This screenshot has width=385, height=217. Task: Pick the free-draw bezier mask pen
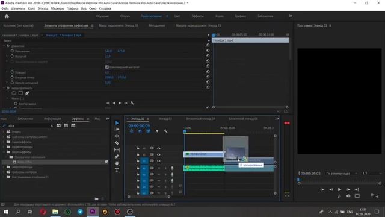(x=27, y=93)
